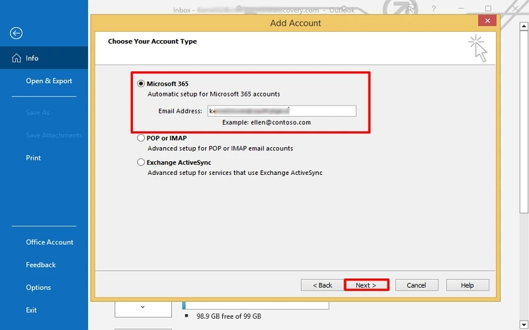Image resolution: width=529 pixels, height=330 pixels.
Task: Click the Outlook window scrollbar up arrow
Action: point(524,26)
